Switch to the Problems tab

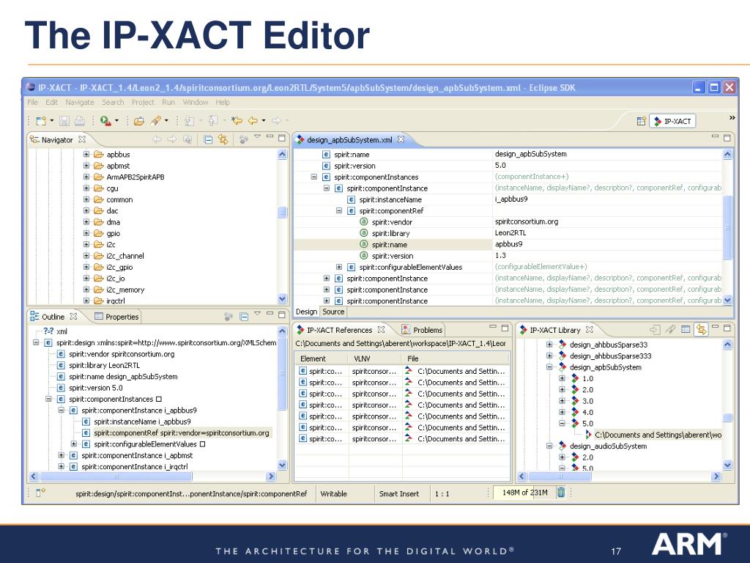coord(423,330)
